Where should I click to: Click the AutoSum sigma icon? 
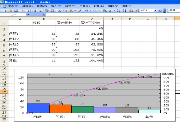point(110,11)
